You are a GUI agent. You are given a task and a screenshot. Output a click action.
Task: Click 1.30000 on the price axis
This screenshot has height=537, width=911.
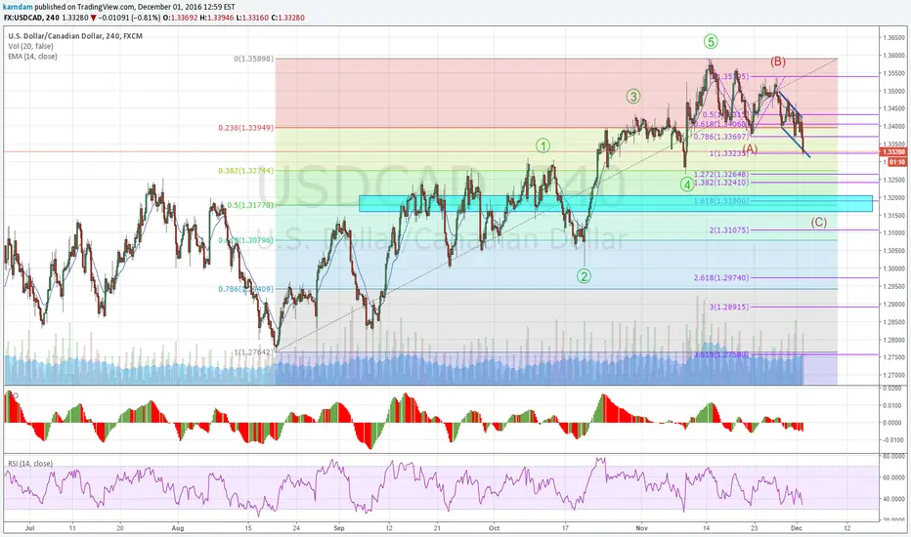click(893, 268)
